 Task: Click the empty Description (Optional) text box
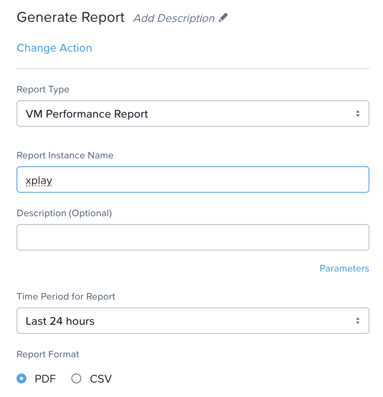(x=192, y=237)
